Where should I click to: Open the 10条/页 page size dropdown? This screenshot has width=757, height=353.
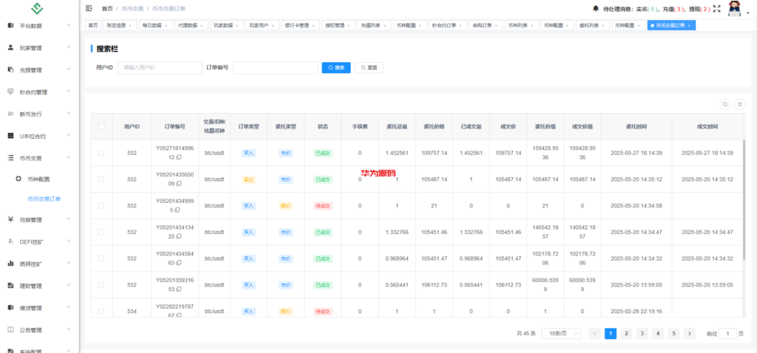(561, 334)
